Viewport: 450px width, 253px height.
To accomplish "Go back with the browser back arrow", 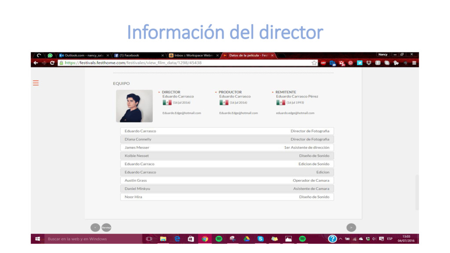I will click(36, 63).
